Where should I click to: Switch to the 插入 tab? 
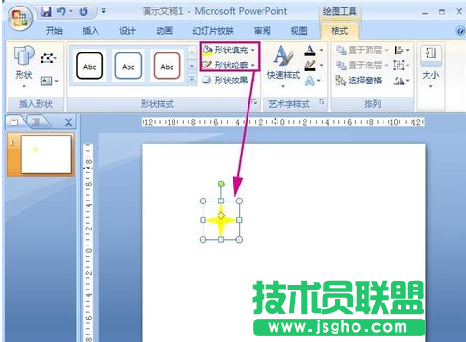(90, 31)
